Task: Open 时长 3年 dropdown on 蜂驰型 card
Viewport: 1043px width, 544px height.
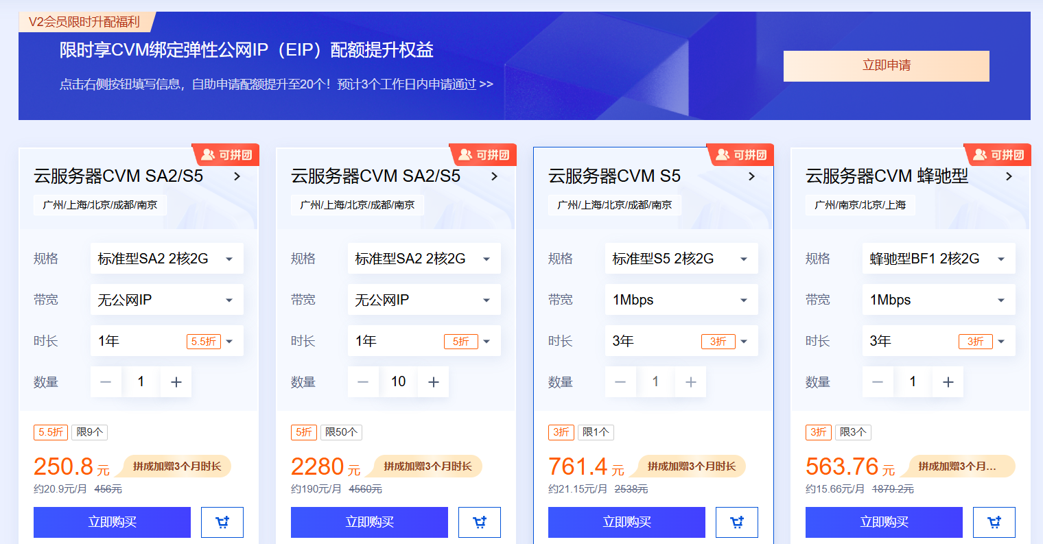Action: (x=939, y=341)
